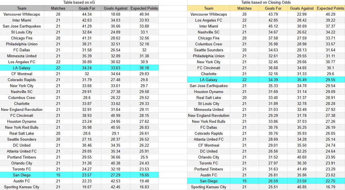Select the 'Table based on Closing Odds' title
This screenshot has width=345, height=190.
(x=266, y=2)
